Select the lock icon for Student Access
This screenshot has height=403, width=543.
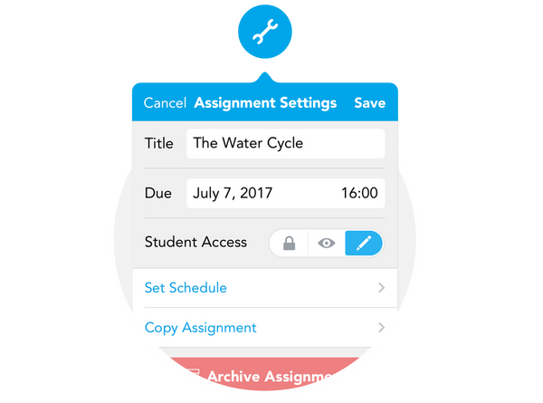[x=289, y=243]
